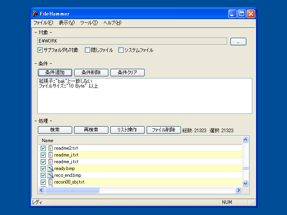The width and height of the screenshot is (287, 215).
Task: Click the browse folder ... button
Action: click(x=238, y=42)
